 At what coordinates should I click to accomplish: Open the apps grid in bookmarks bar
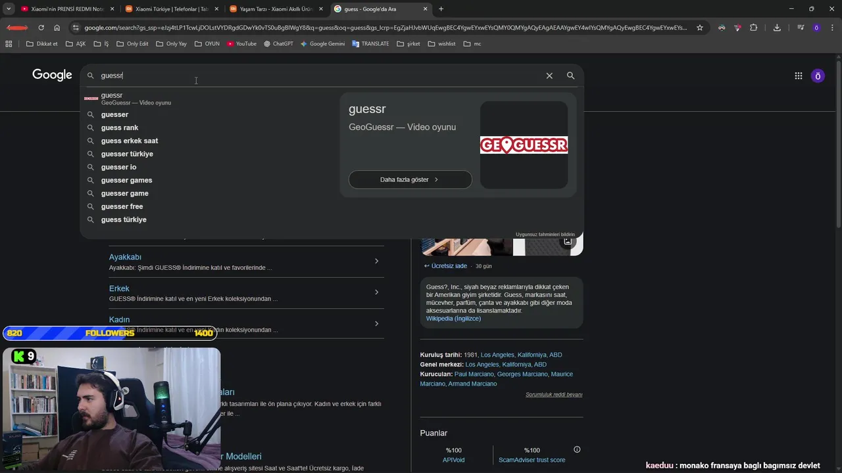[9, 44]
